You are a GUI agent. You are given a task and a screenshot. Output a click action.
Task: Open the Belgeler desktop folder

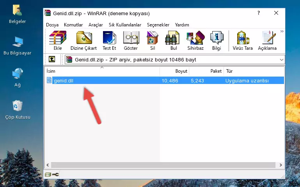click(x=17, y=14)
